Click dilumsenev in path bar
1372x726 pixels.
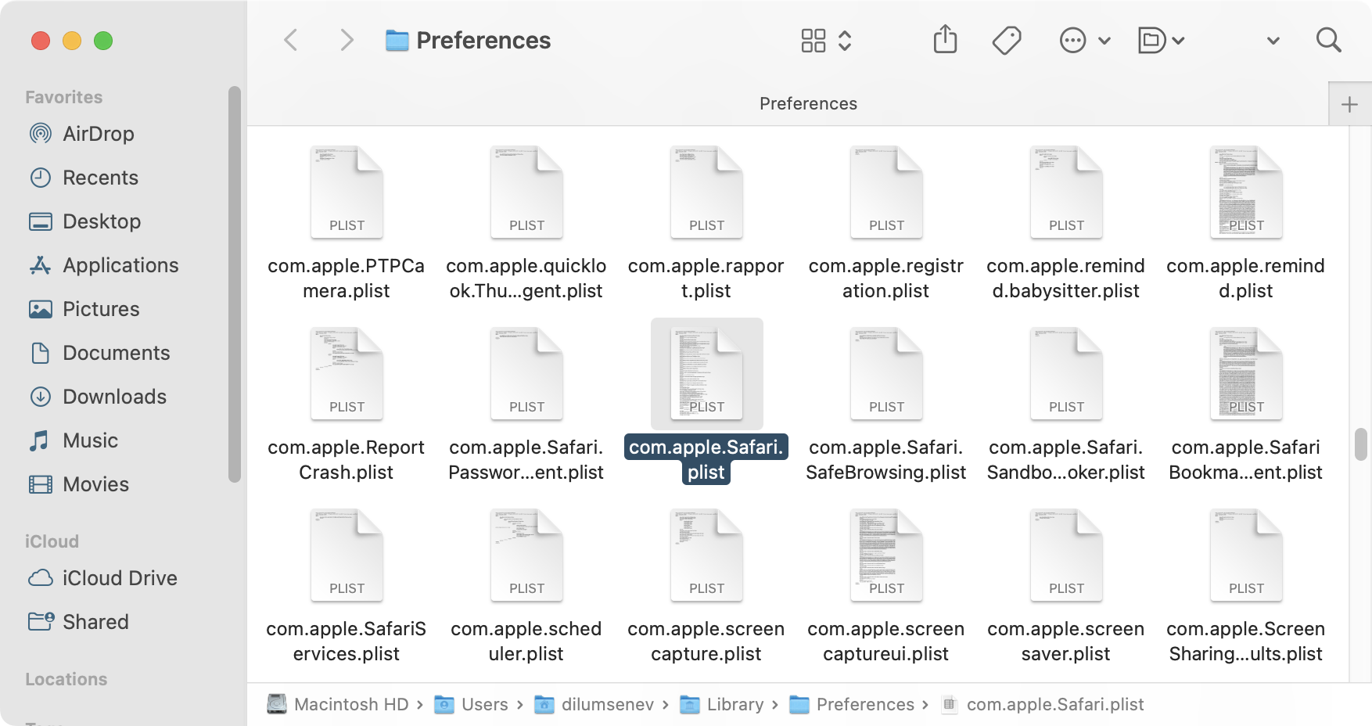point(594,704)
